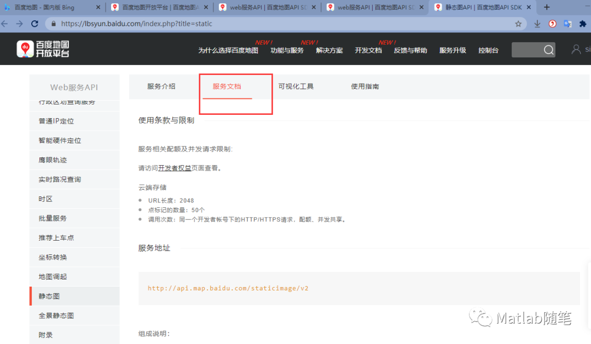Close the 百度地图开放平台 tab
591x344 pixels.
click(x=206, y=7)
